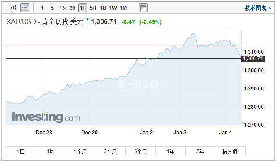The image size is (276, 162).
Task: Select the area line chart icon
Action: coord(25,8)
